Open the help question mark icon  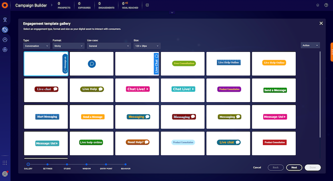pyautogui.click(x=326, y=5)
